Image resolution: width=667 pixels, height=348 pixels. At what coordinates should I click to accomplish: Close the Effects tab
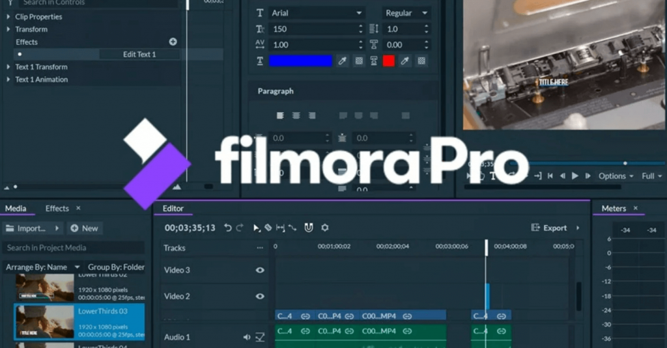pyautogui.click(x=78, y=208)
